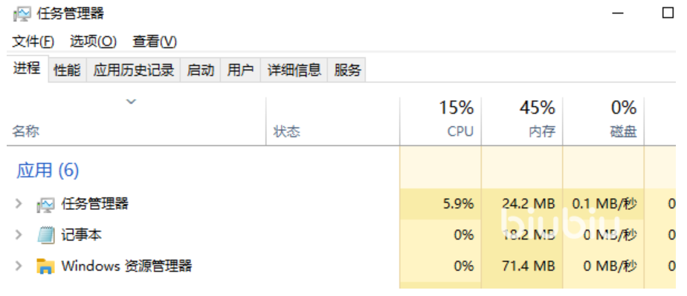Select the Windows 资源管理器 folder icon
Viewport: 687px width, 296px height.
click(x=45, y=266)
